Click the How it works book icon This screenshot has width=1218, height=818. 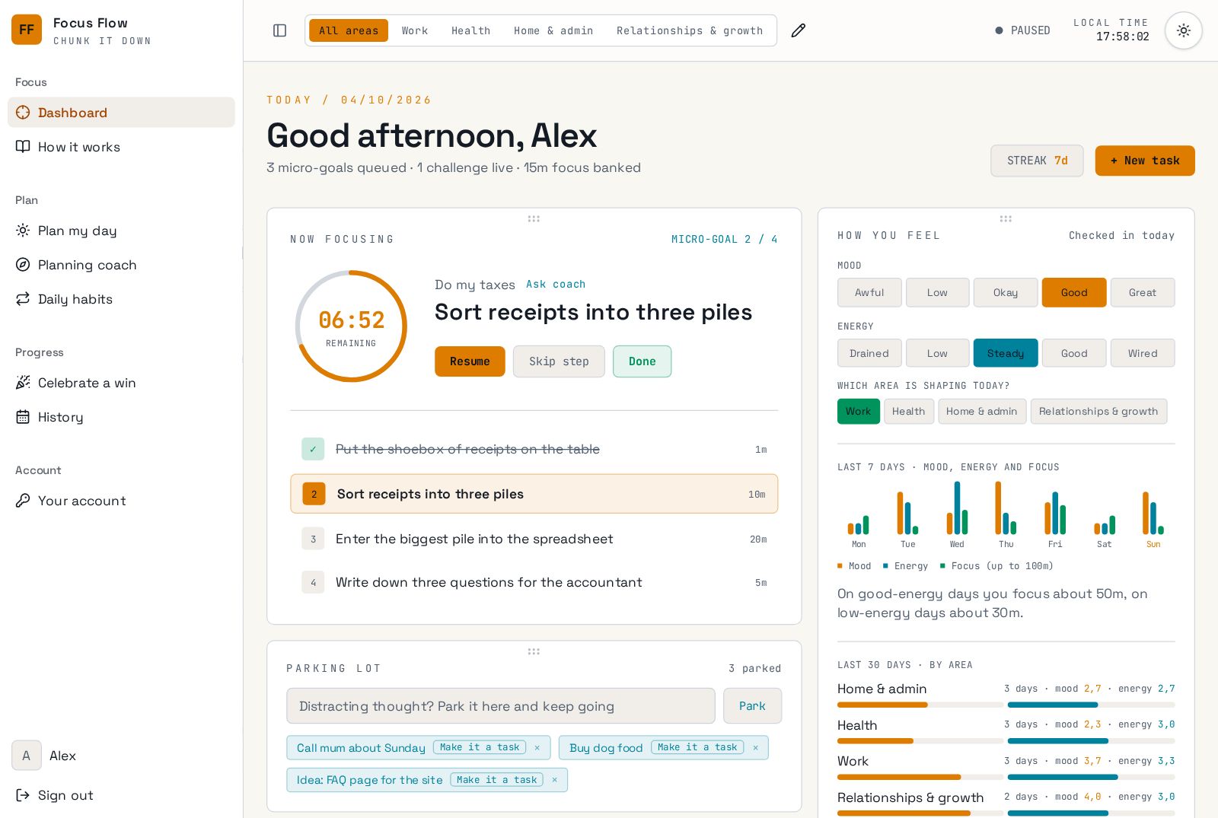pos(23,147)
